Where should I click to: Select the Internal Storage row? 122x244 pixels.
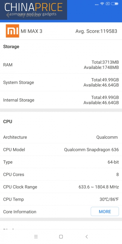tap(61, 100)
